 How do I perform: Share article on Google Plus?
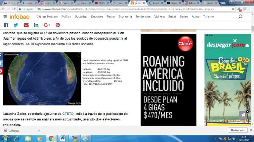click(x=47, y=25)
